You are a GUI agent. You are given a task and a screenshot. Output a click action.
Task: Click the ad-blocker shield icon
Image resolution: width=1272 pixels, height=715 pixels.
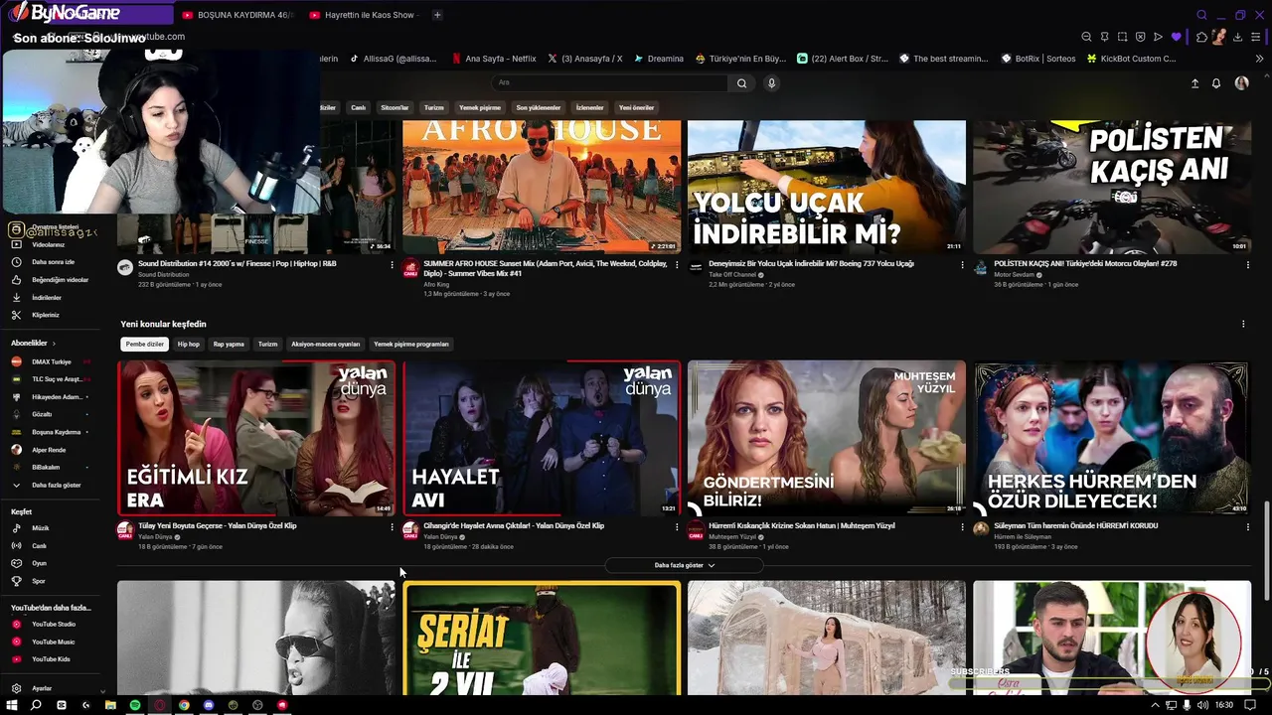tap(1140, 37)
